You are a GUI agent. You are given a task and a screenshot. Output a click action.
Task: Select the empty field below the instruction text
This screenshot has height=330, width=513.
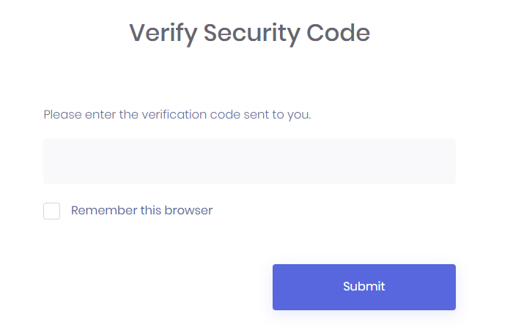tap(249, 161)
